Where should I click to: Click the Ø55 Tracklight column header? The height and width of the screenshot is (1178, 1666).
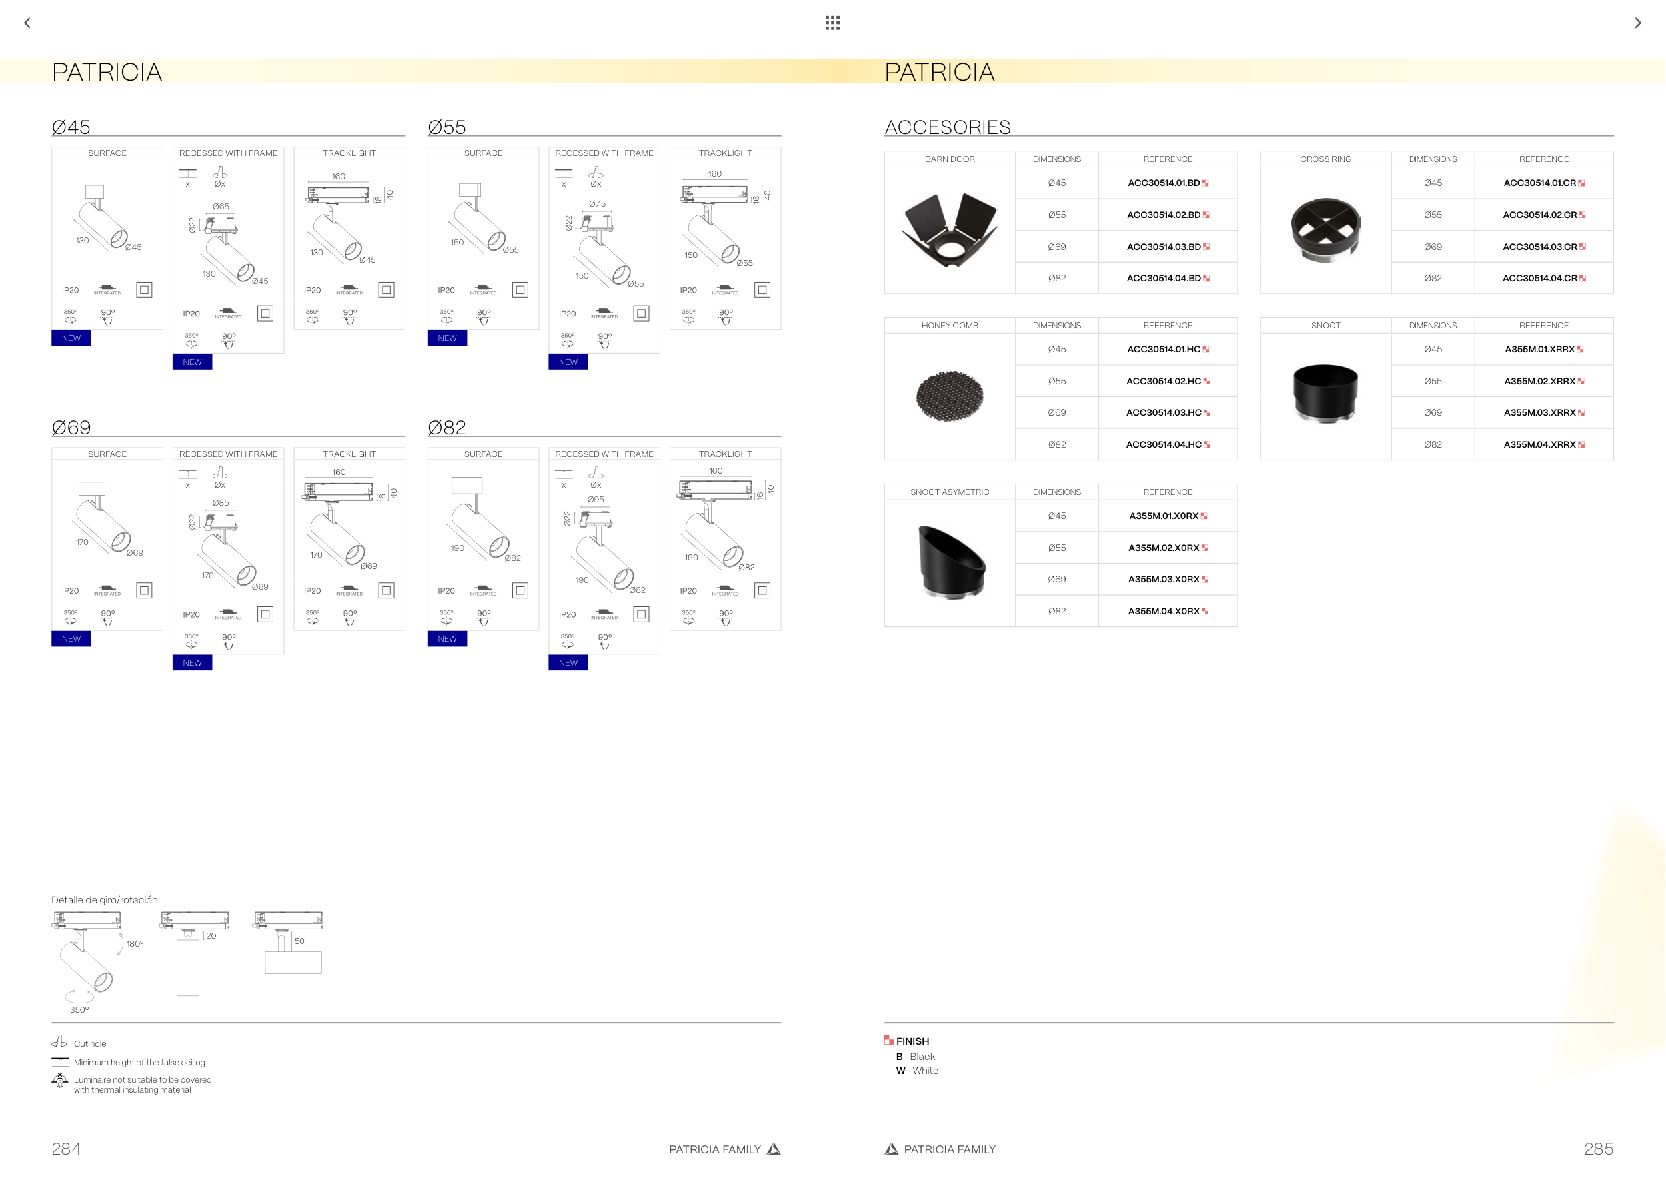tap(725, 153)
